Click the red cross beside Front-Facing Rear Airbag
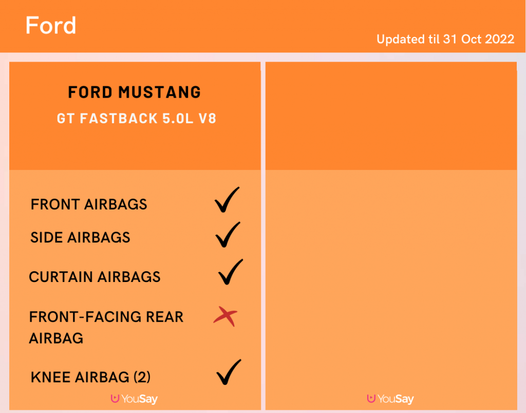The height and width of the screenshot is (413, 526). point(226,316)
